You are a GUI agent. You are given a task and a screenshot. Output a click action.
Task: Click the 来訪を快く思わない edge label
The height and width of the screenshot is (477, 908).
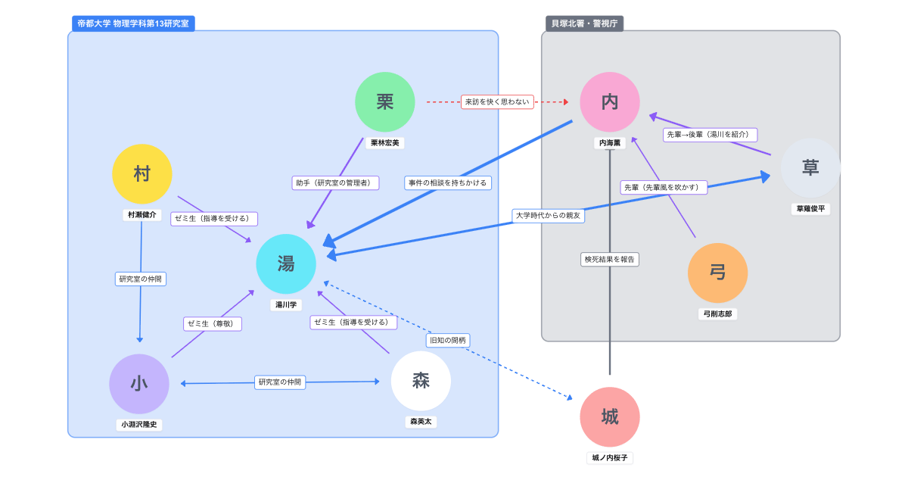[498, 101]
